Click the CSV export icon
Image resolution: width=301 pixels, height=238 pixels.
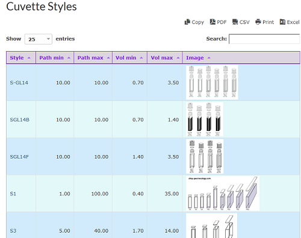pos(235,22)
